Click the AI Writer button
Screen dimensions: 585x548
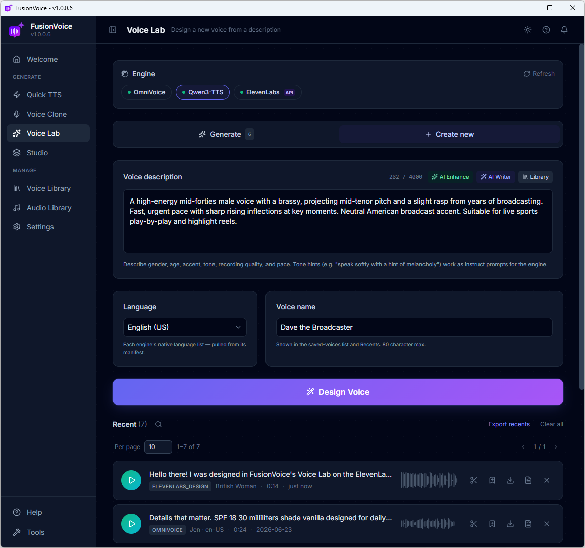coord(496,177)
